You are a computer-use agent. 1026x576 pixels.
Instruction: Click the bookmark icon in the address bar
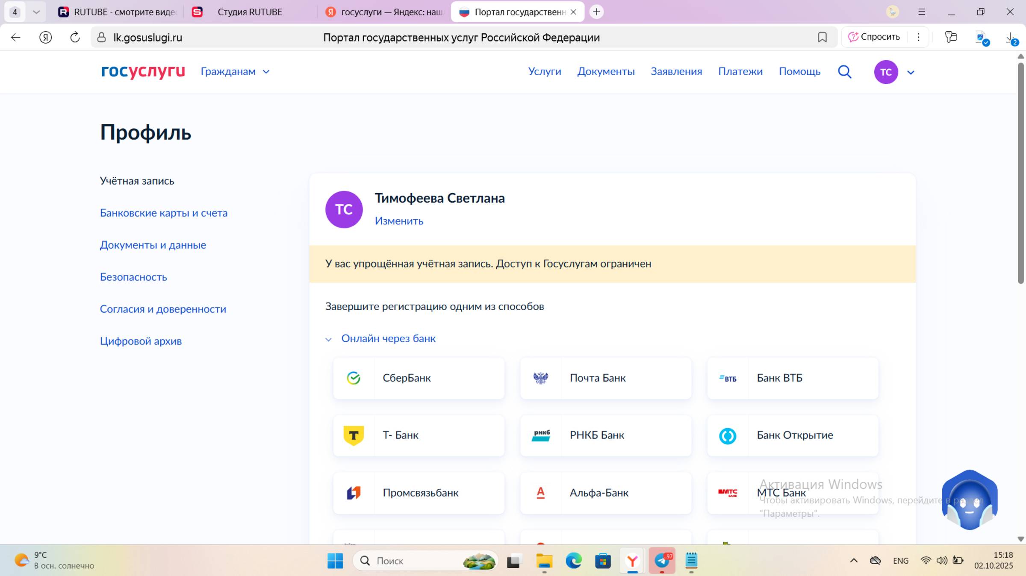coord(822,38)
